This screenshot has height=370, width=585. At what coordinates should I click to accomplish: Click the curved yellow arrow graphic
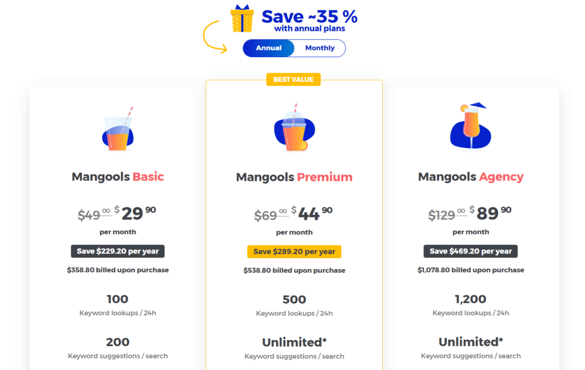(x=215, y=37)
